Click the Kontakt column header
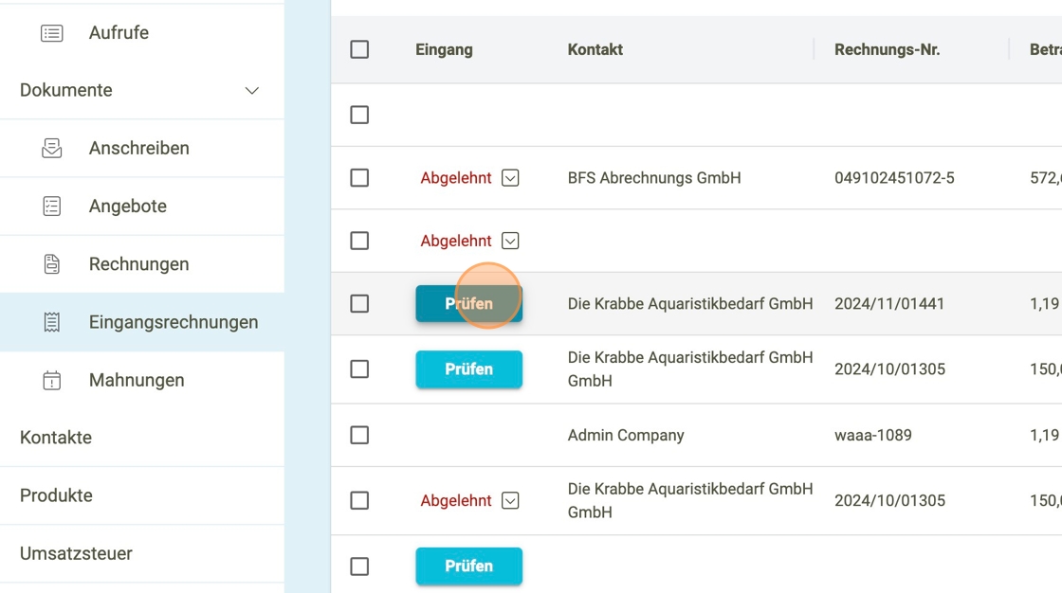The height and width of the screenshot is (593, 1062). [x=595, y=49]
